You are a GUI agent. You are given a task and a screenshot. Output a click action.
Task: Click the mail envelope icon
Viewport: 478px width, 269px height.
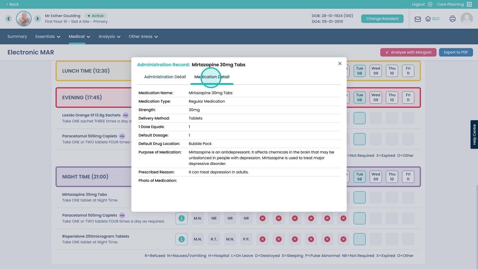[x=418, y=19]
